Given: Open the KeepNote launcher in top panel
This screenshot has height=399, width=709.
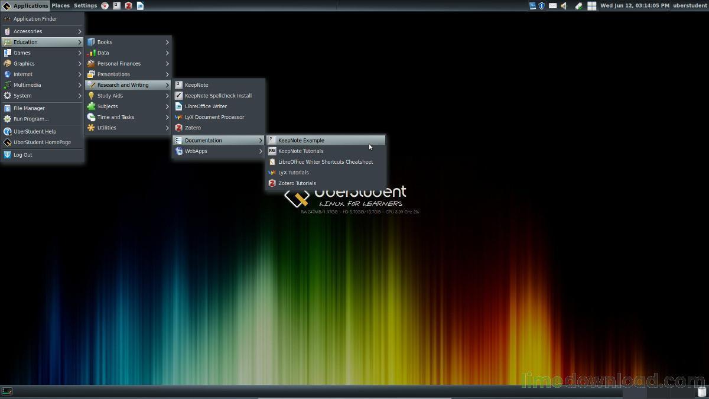Looking at the screenshot, I should [116, 6].
